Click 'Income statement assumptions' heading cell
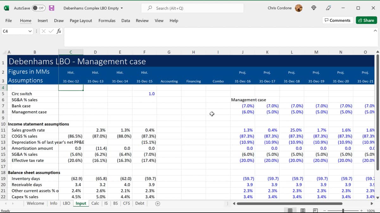The width and height of the screenshot is (380, 213). point(38,124)
